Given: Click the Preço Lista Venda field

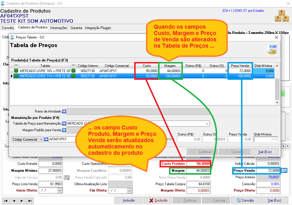Looking at the screenshot, I should (51, 184).
